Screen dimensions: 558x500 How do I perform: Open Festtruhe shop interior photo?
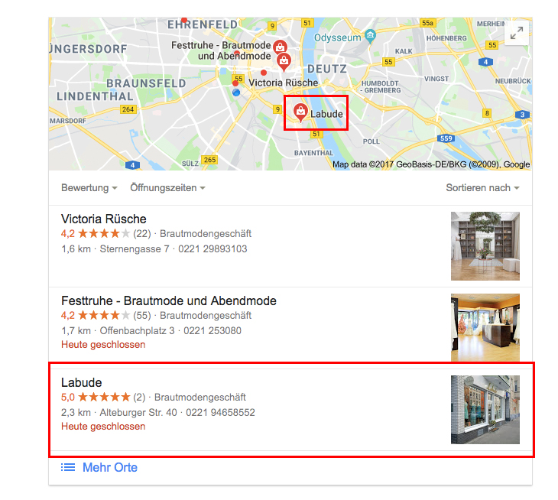pyautogui.click(x=485, y=328)
